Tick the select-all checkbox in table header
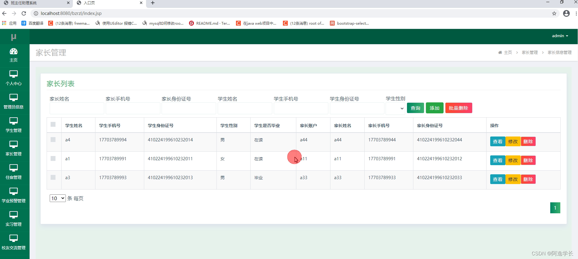The image size is (578, 259). pos(53,124)
